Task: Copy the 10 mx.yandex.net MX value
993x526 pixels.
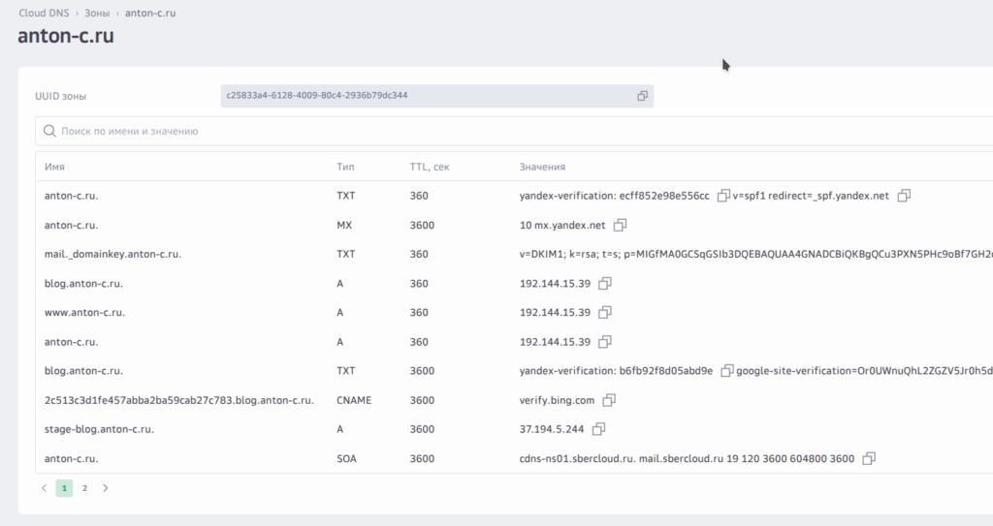Action: 621,225
